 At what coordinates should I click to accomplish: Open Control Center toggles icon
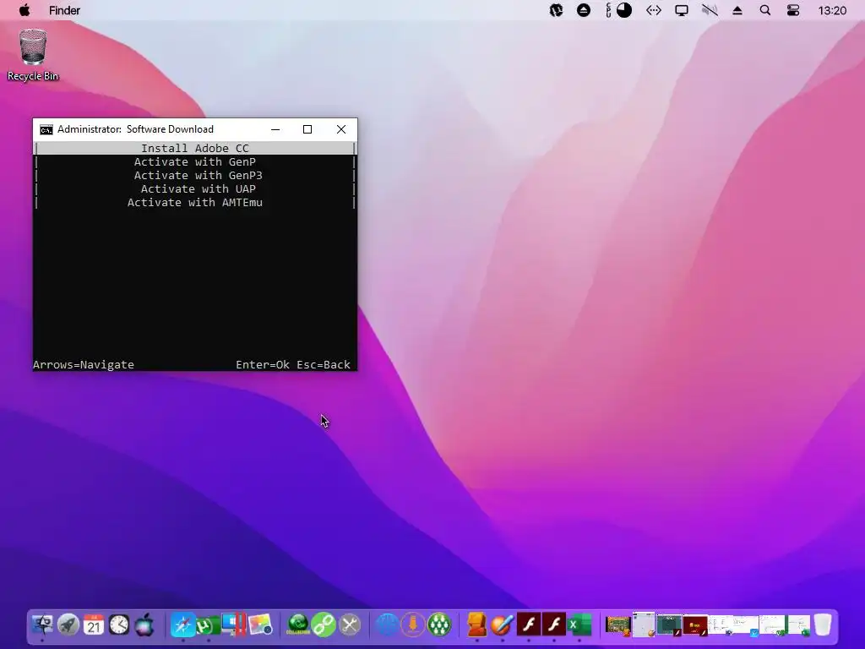coord(792,10)
